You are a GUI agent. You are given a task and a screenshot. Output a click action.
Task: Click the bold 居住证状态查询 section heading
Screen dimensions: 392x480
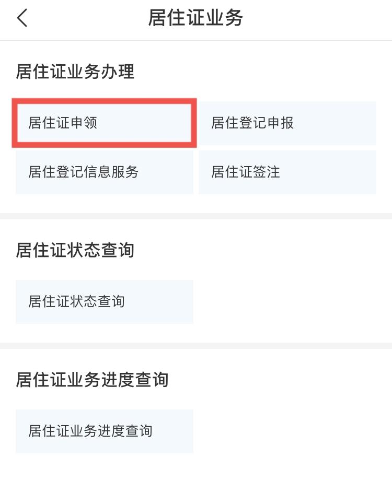pos(75,250)
